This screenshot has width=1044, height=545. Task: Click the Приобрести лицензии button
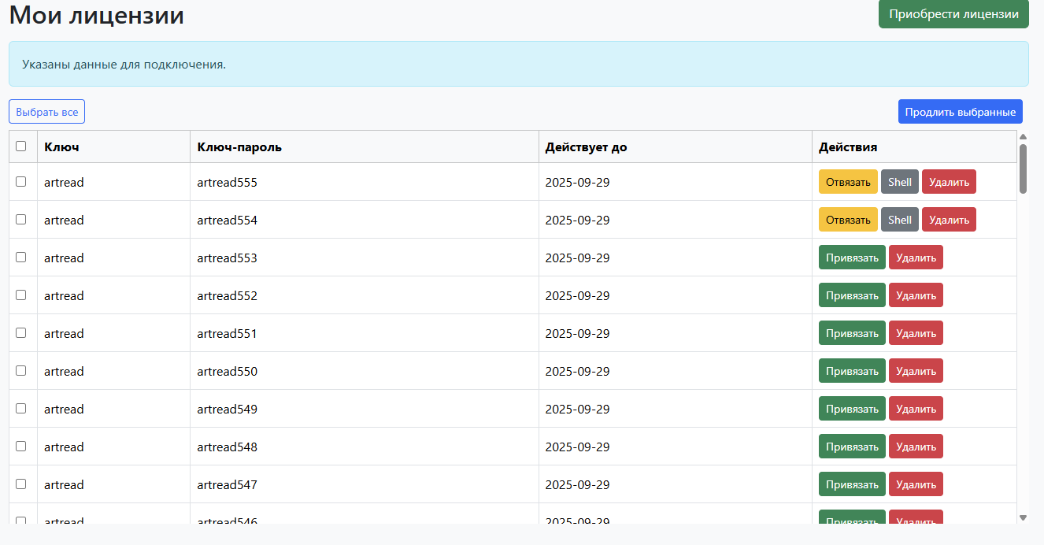tap(953, 14)
